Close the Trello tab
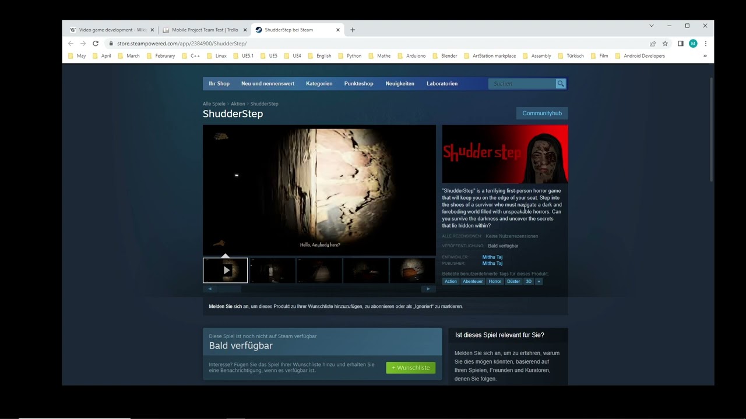The height and width of the screenshot is (419, 746). pyautogui.click(x=245, y=30)
